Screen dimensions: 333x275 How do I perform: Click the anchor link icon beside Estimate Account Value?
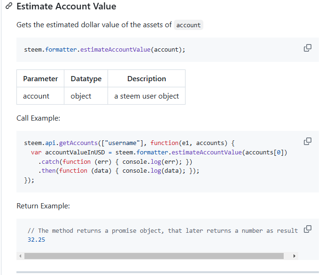(x=9, y=6)
